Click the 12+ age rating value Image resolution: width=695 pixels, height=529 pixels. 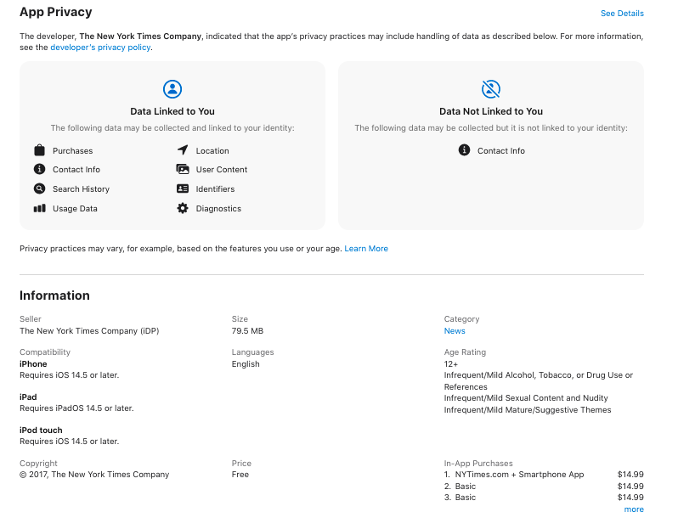pos(451,364)
